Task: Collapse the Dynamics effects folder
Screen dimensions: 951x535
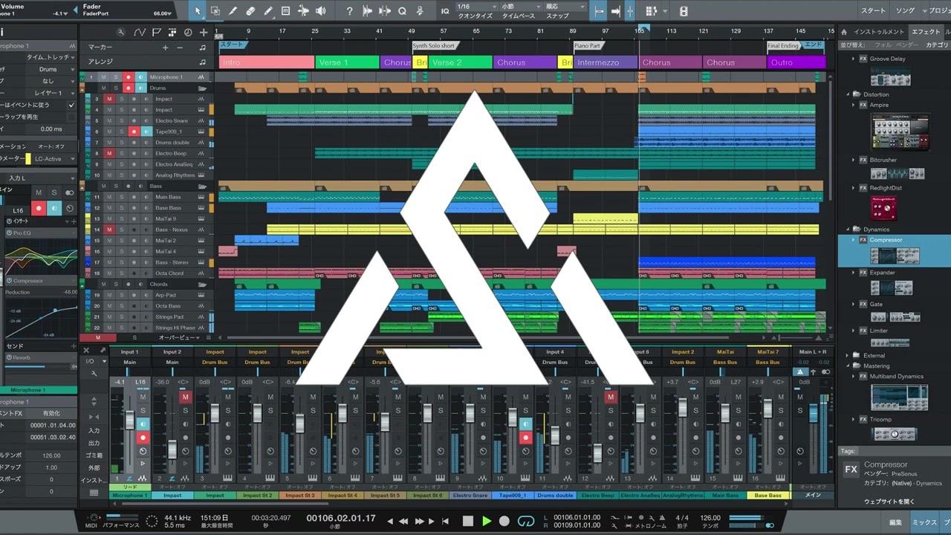Action: pyautogui.click(x=849, y=230)
